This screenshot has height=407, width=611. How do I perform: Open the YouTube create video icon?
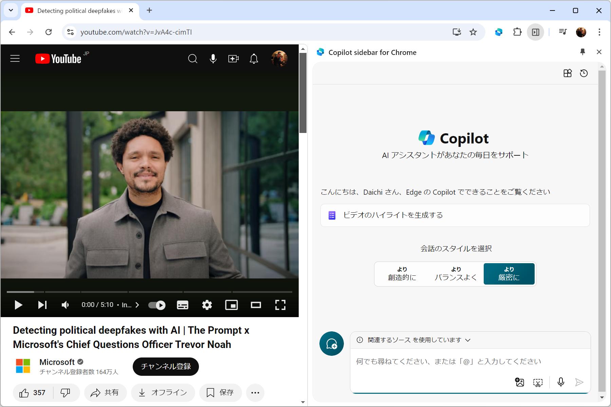pos(234,59)
